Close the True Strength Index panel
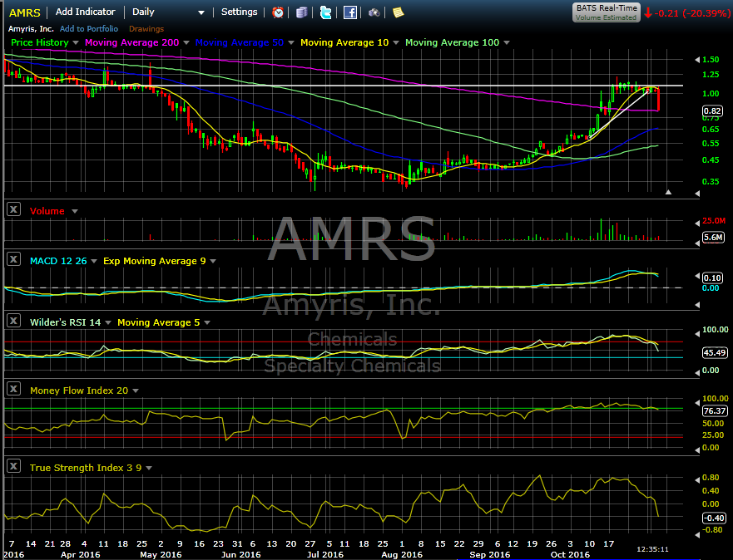 coord(13,467)
